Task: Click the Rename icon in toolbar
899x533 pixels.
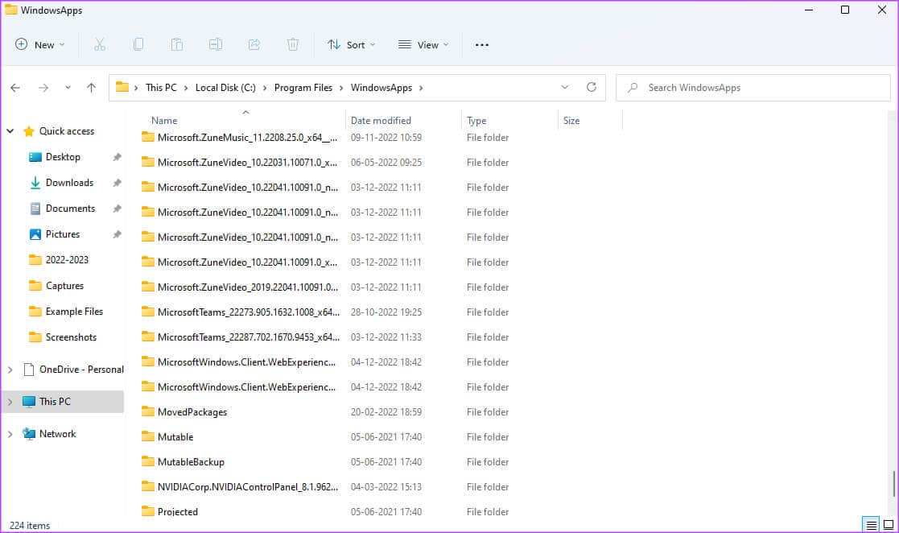Action: pos(216,45)
